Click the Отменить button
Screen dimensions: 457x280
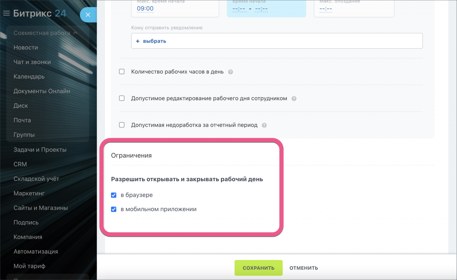[x=304, y=268]
